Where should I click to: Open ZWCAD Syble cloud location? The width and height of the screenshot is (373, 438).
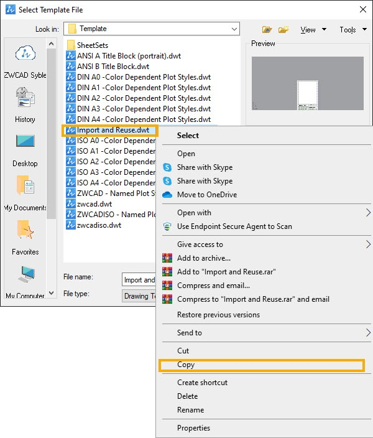pyautogui.click(x=25, y=60)
